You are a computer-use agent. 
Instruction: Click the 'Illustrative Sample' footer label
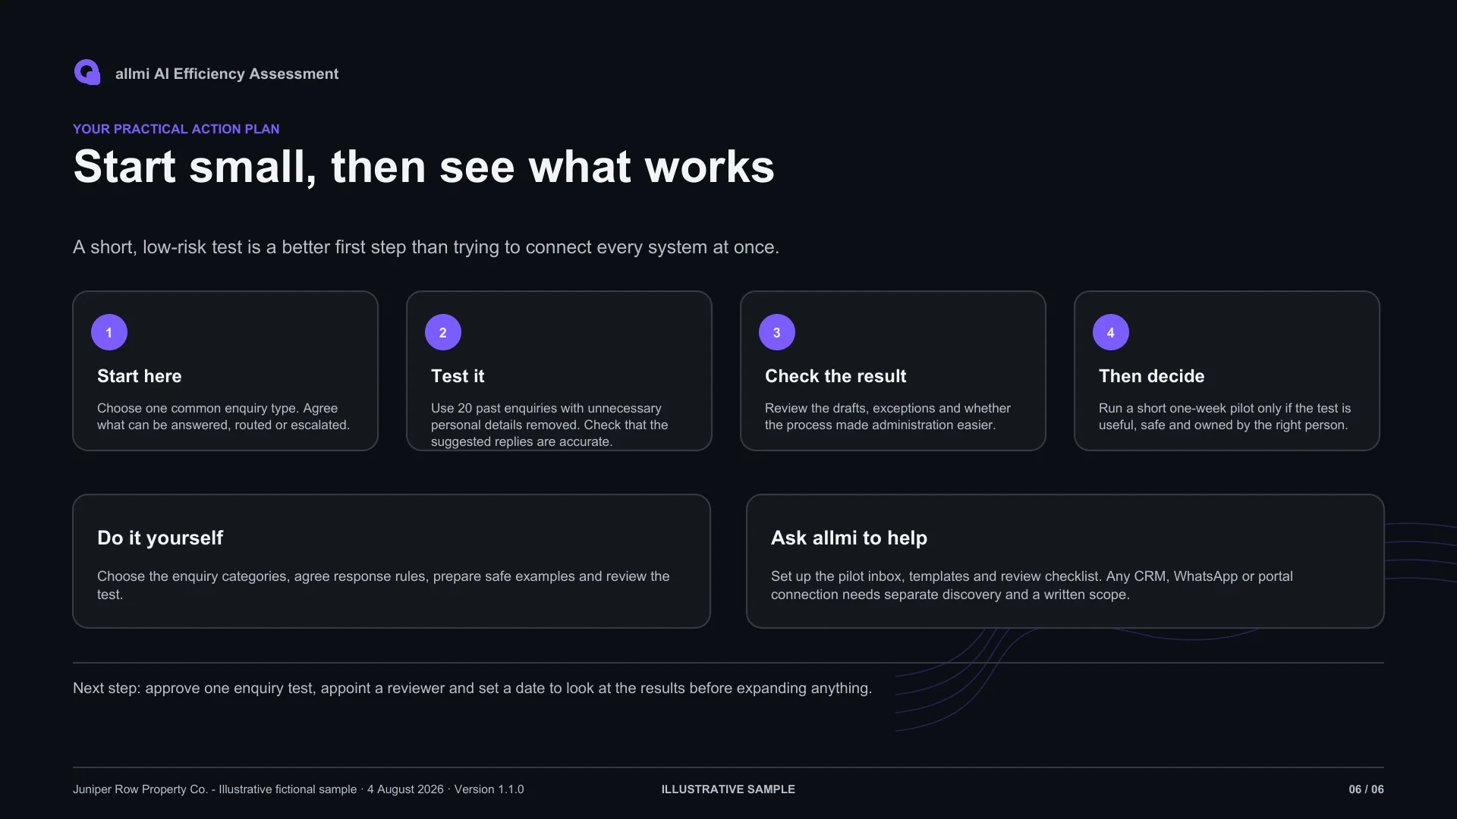coord(728,789)
